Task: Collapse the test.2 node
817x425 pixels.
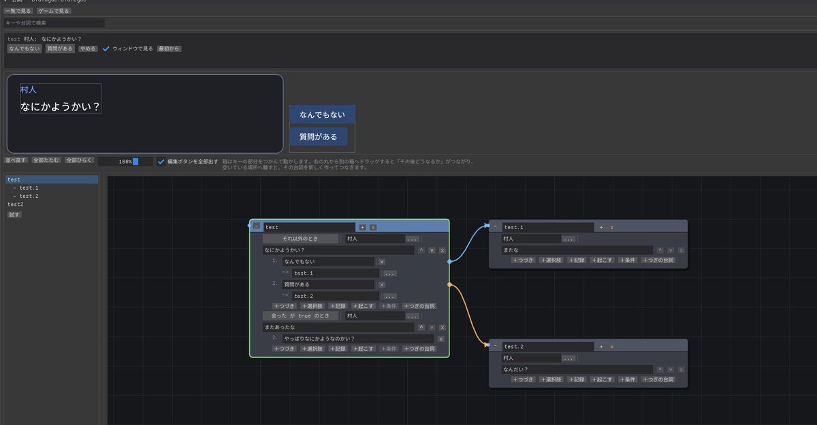Action: click(x=495, y=346)
